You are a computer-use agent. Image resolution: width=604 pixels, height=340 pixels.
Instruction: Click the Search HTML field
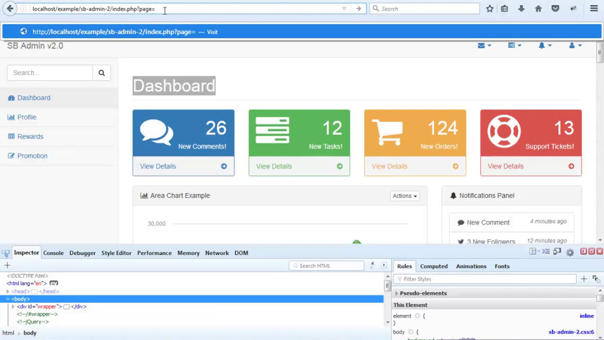click(327, 266)
